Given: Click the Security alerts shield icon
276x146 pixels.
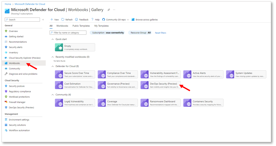Looking at the screenshot, I should (x=6, y=47).
